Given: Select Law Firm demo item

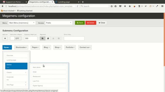Looking at the screenshot, I should coord(49,81).
